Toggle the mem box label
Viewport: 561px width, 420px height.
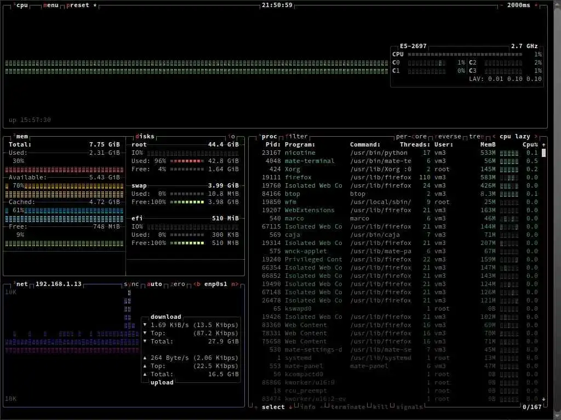(x=21, y=136)
